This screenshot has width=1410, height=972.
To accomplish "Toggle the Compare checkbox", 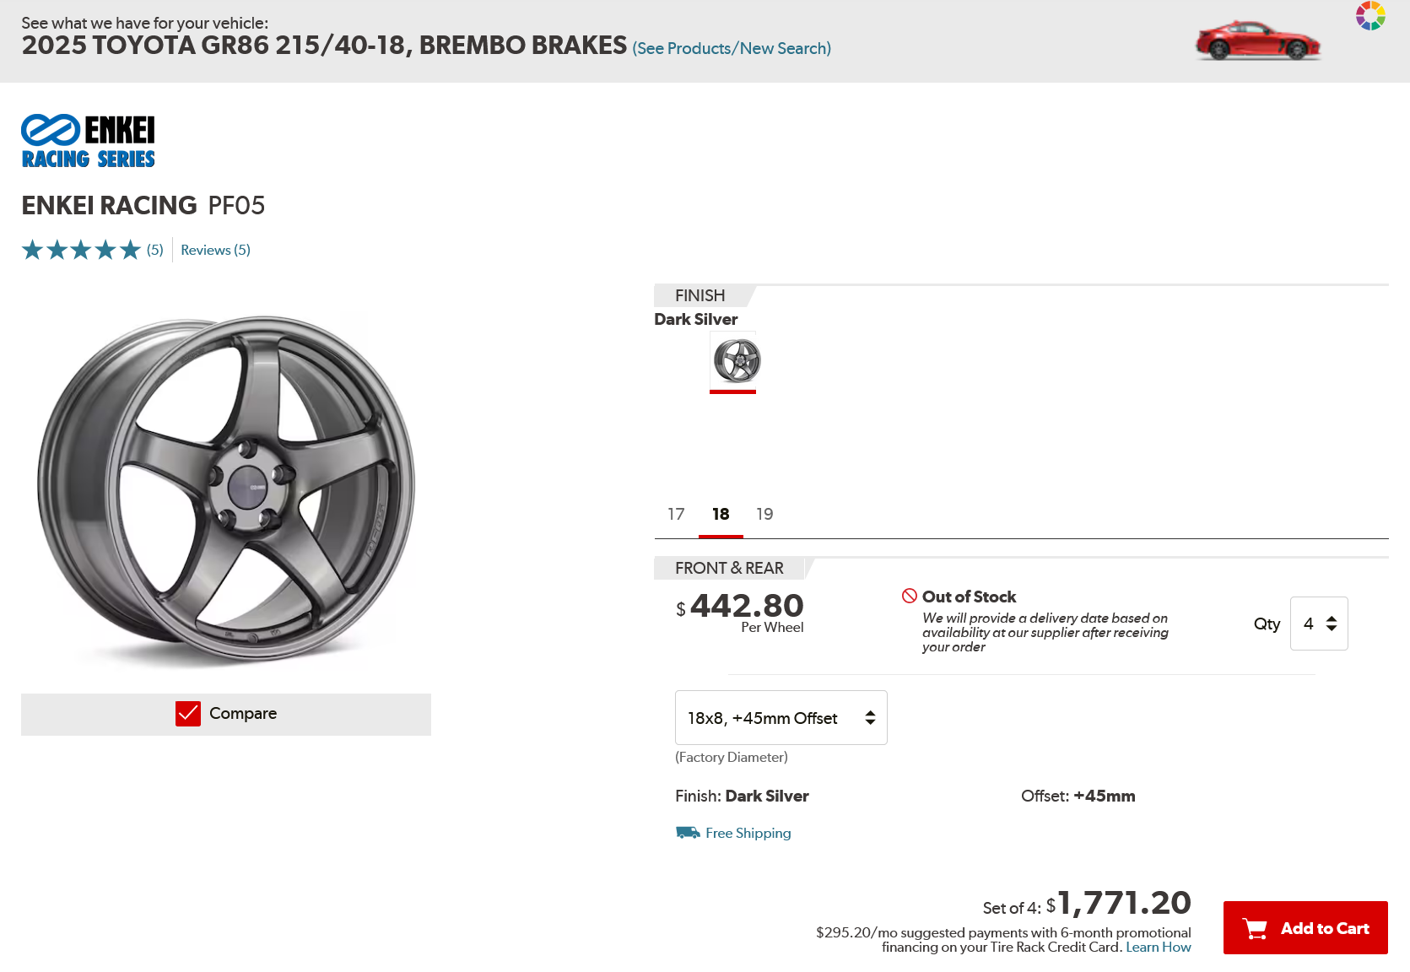I will tap(187, 714).
